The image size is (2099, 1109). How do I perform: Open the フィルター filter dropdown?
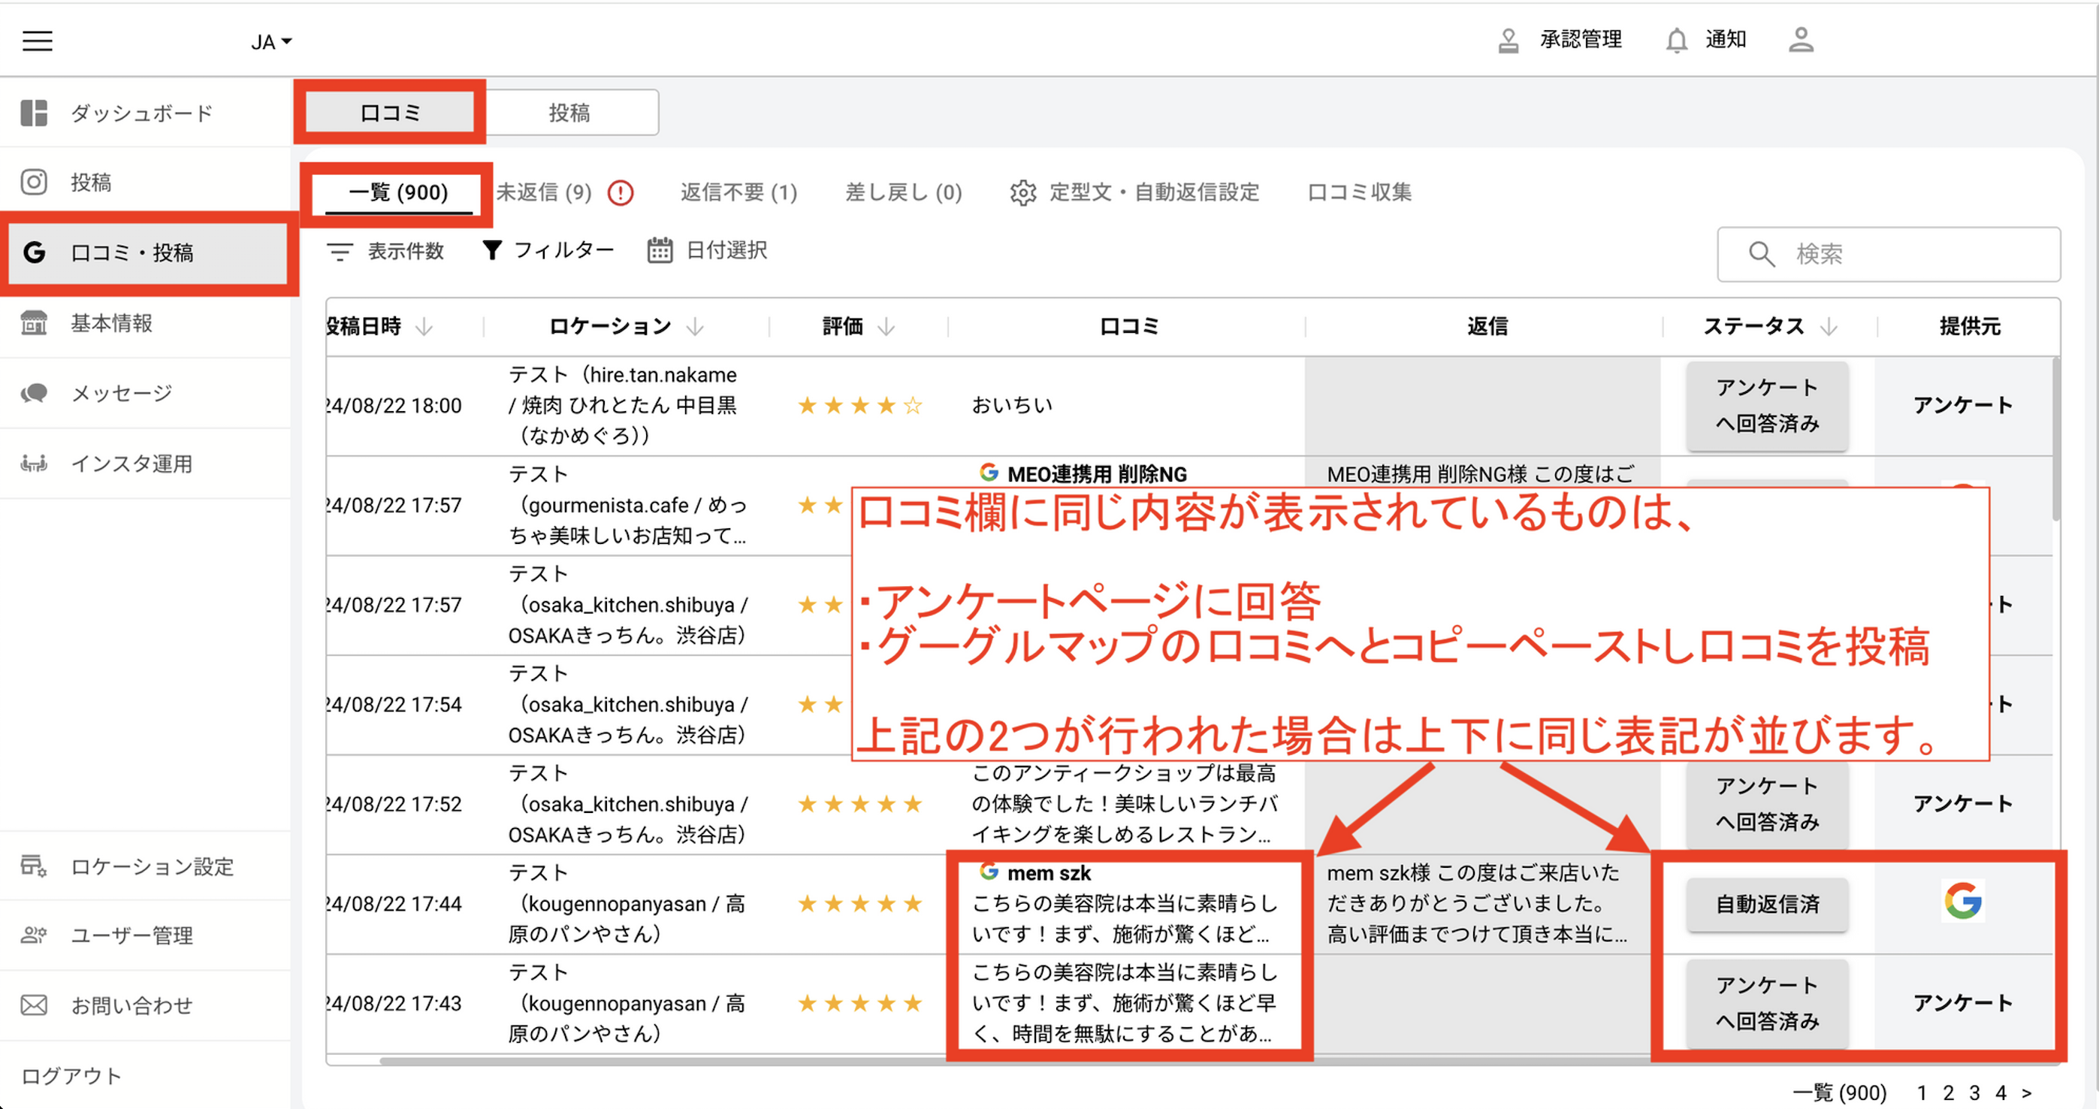548,250
